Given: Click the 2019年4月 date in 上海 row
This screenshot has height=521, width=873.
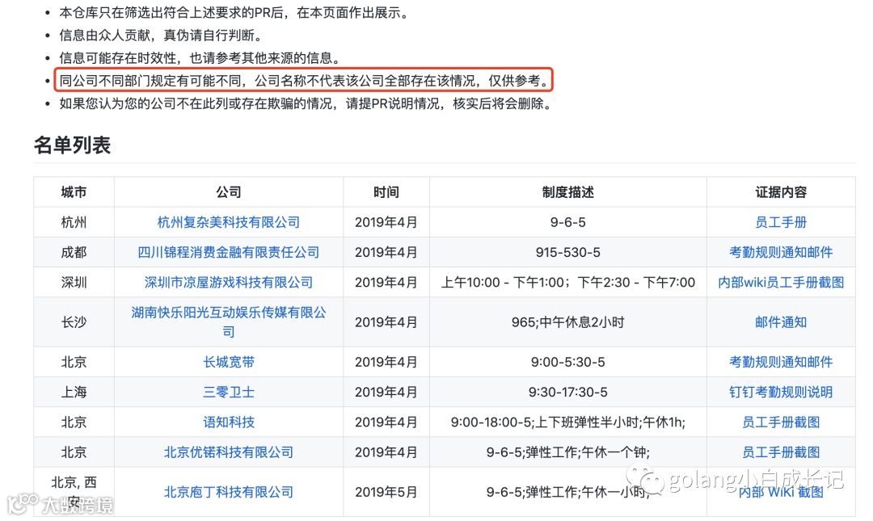Looking at the screenshot, I should 386,393.
